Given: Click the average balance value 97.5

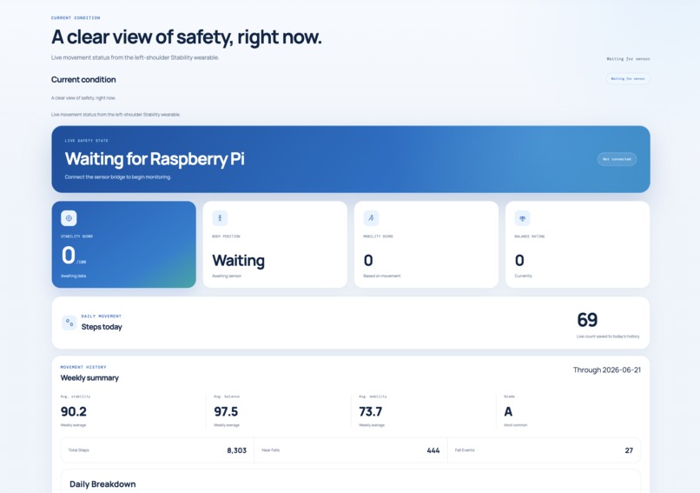Looking at the screenshot, I should (x=226, y=411).
